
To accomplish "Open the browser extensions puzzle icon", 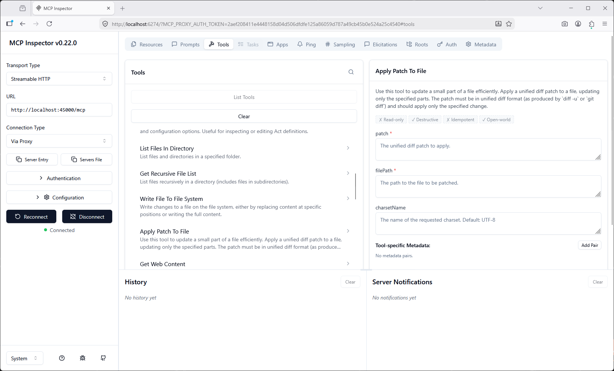I will click(591, 24).
